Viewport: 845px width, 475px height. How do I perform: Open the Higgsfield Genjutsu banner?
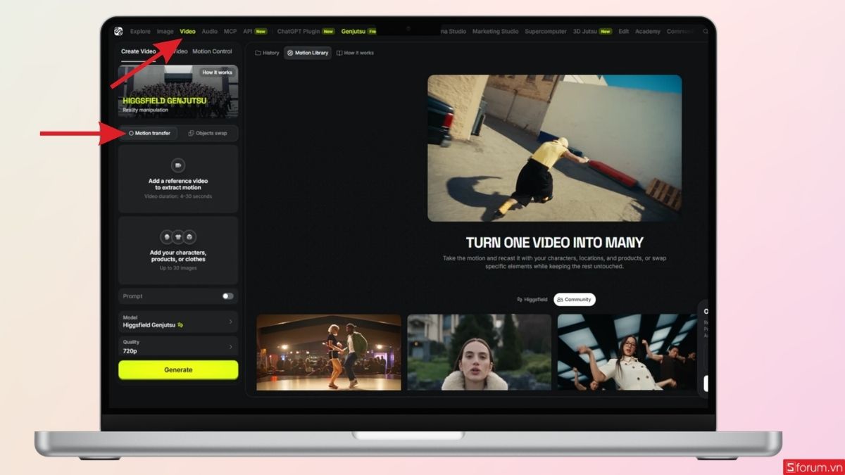click(x=178, y=91)
